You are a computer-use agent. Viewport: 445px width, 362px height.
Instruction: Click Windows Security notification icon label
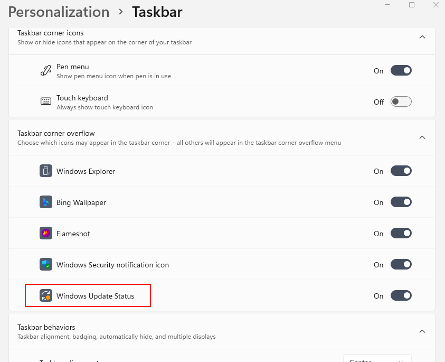tap(112, 265)
